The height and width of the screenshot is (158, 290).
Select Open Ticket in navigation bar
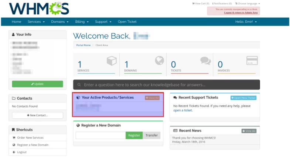coord(127,22)
